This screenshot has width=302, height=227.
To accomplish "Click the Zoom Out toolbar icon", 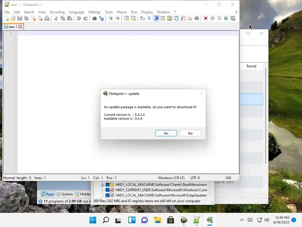I will (x=117, y=18).
